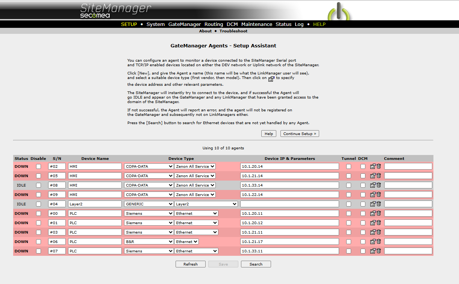Open the Maintenance menu

coord(257,24)
